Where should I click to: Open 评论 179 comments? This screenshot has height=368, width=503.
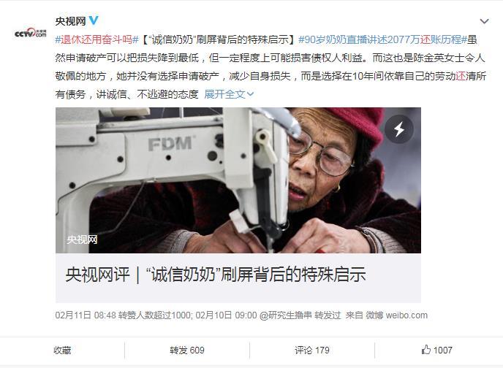pyautogui.click(x=312, y=350)
